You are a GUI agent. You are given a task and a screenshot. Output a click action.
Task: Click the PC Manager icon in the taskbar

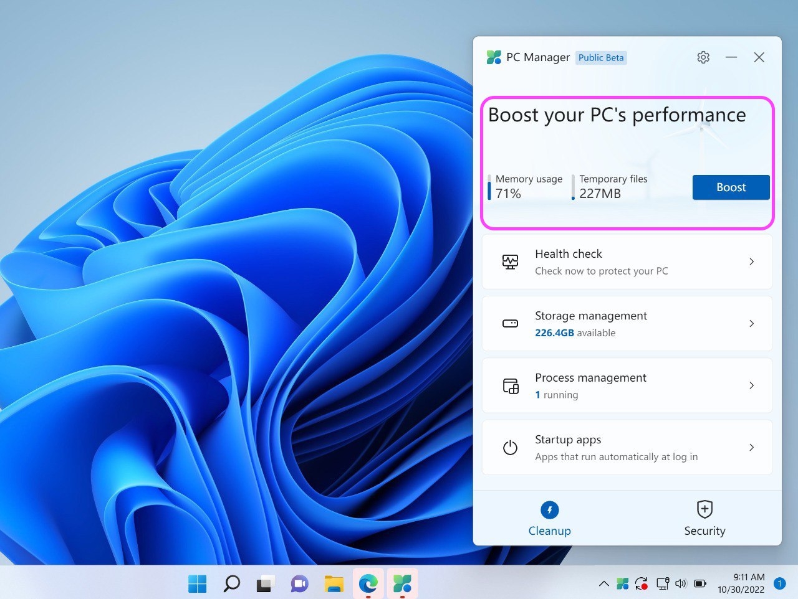(x=402, y=583)
